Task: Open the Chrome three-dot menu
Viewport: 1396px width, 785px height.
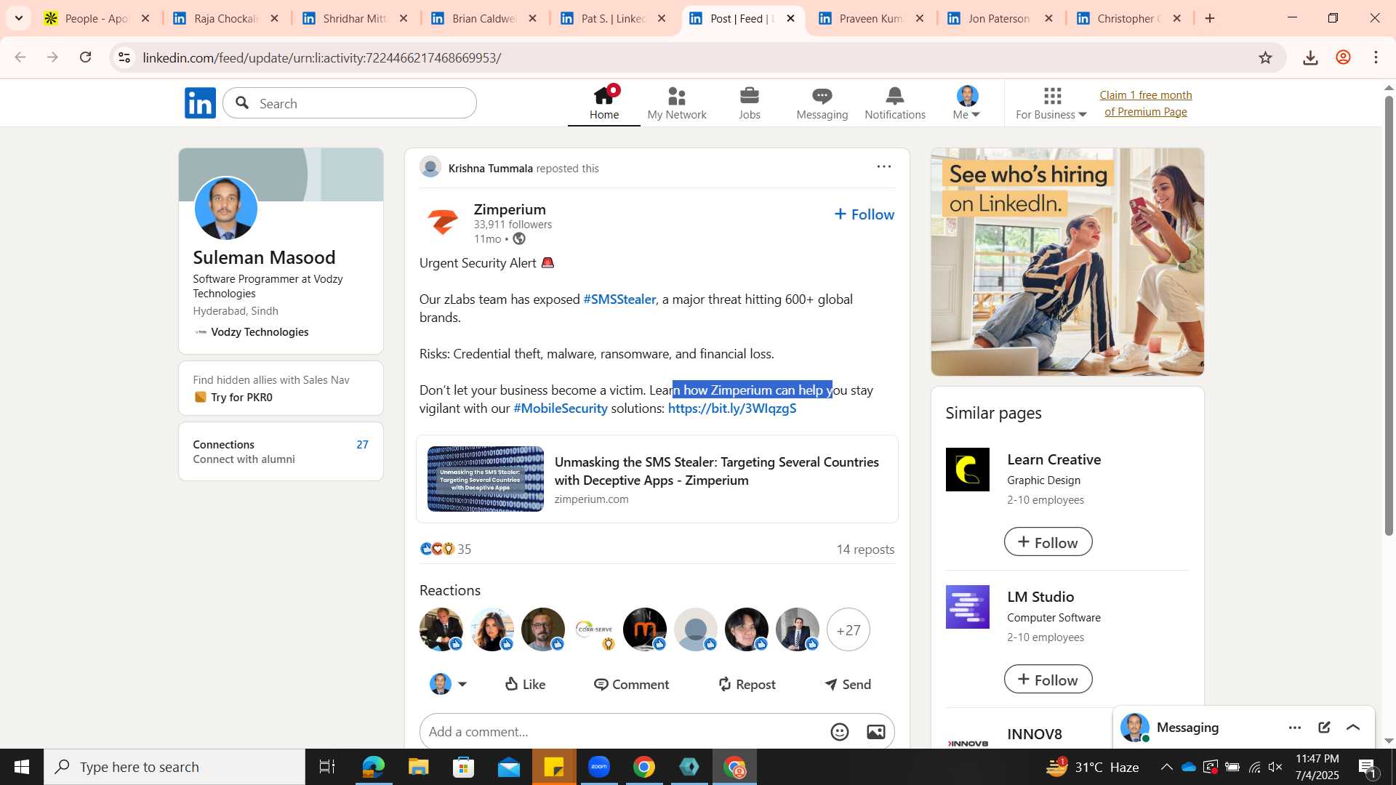Action: (1376, 57)
